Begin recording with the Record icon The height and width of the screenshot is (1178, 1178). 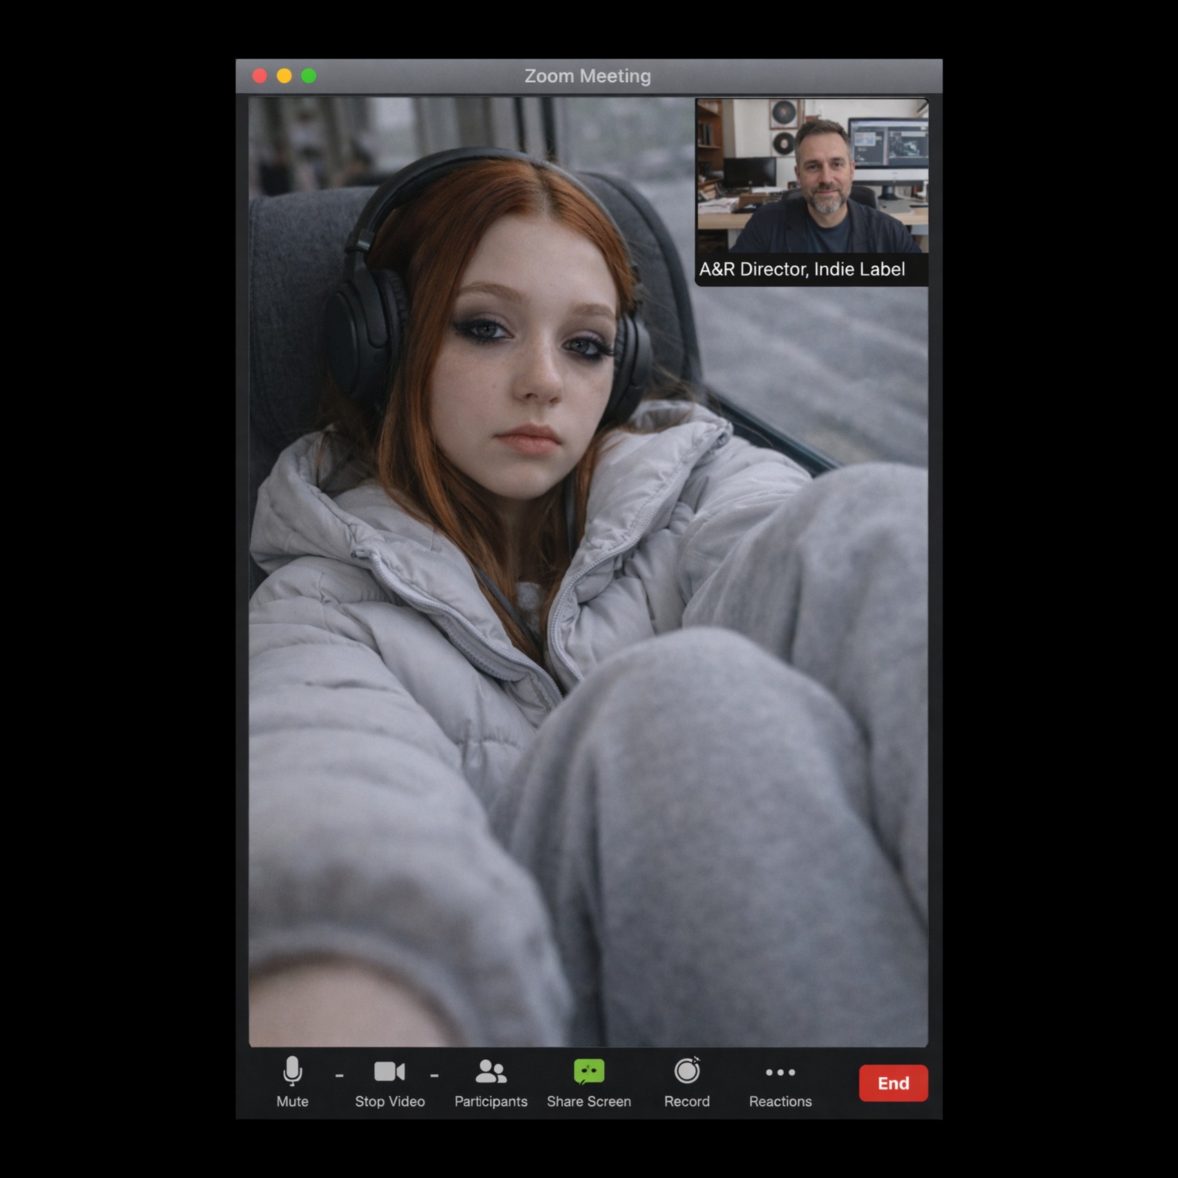point(687,1071)
